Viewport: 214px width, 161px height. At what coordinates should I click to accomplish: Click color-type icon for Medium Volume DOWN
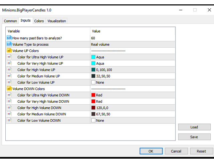click(9, 114)
